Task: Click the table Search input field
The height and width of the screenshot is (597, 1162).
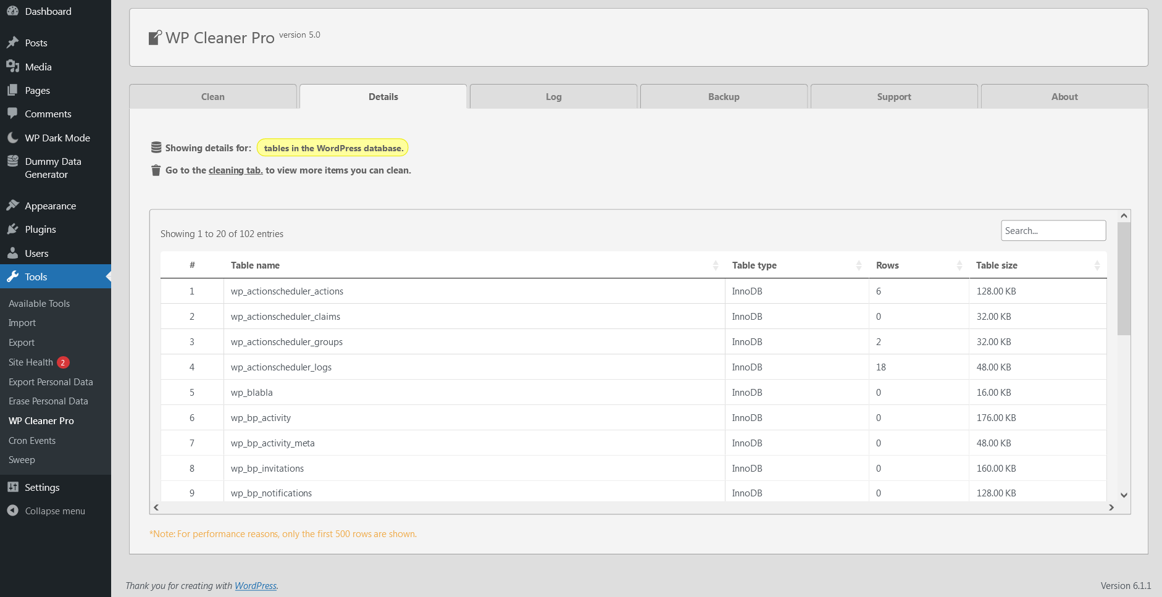Action: 1053,231
